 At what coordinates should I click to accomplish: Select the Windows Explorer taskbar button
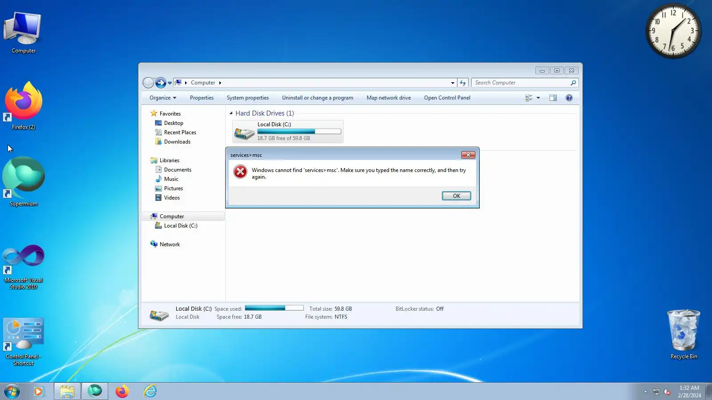67,392
